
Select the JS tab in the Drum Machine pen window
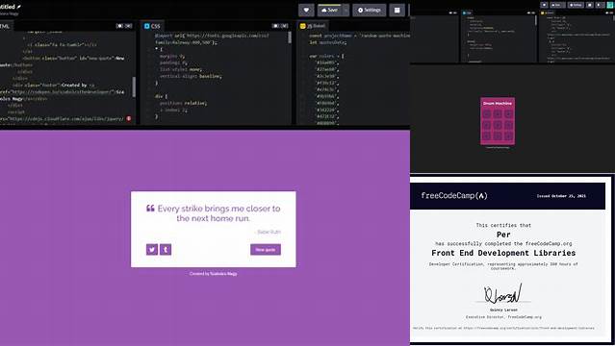(x=548, y=12)
